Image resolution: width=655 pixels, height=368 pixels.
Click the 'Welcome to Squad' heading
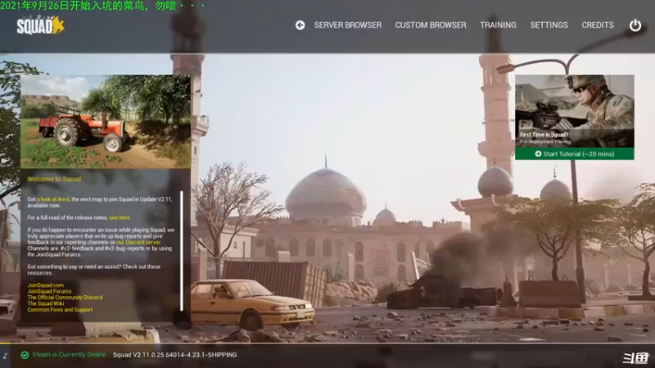coord(54,179)
